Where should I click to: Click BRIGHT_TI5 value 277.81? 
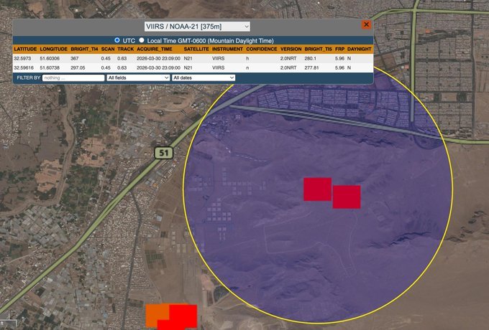[311, 68]
